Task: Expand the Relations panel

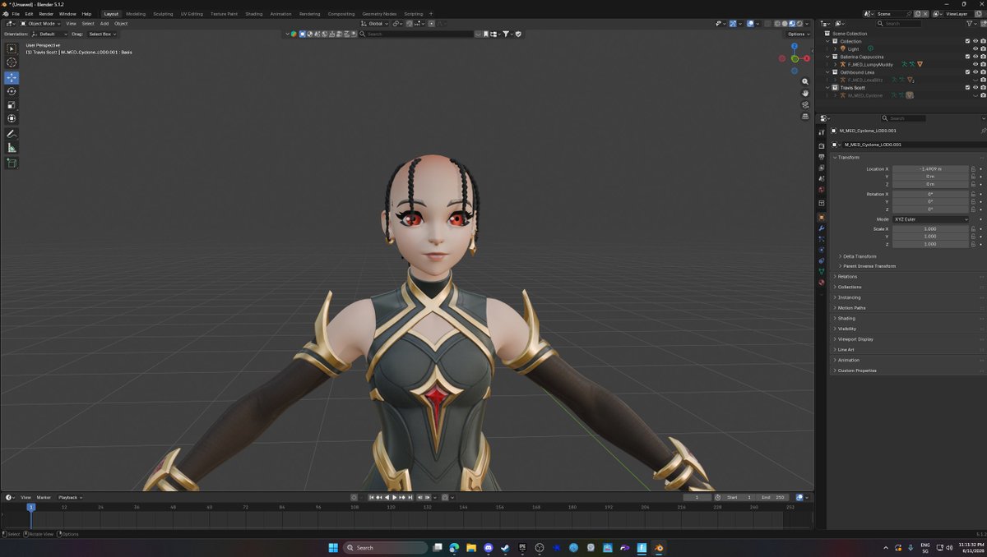Action: (847, 277)
